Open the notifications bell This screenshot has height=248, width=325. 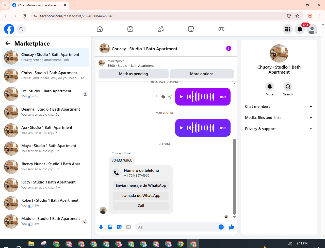click(x=300, y=29)
